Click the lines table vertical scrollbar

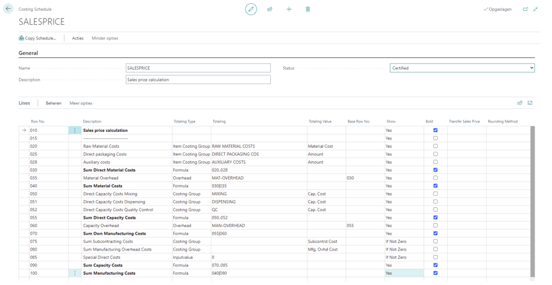pos(532,201)
